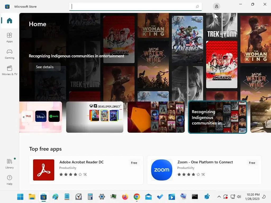Select the Developer_Direct banner card
This screenshot has width=271, height=203.
95,117
